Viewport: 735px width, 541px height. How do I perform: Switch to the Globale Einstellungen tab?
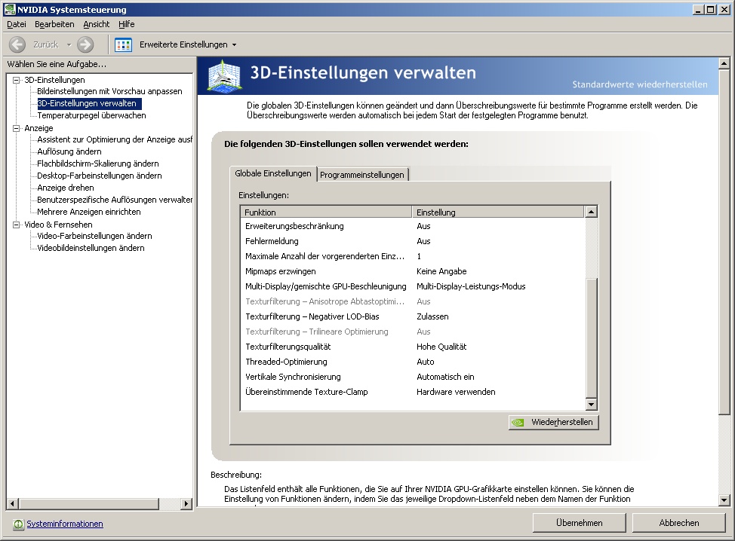273,173
